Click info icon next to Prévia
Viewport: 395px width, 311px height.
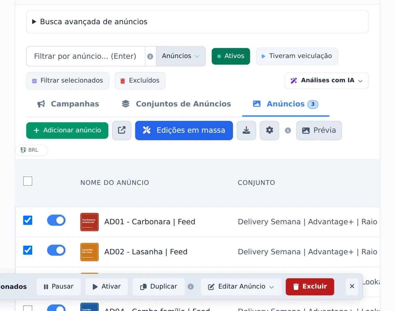[x=288, y=131]
